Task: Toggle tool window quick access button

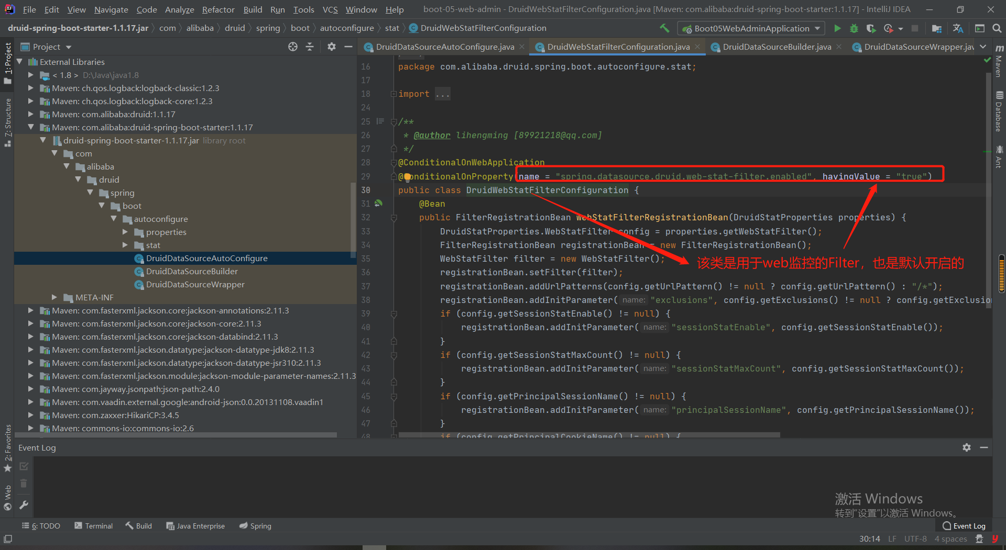Action: 7,538
